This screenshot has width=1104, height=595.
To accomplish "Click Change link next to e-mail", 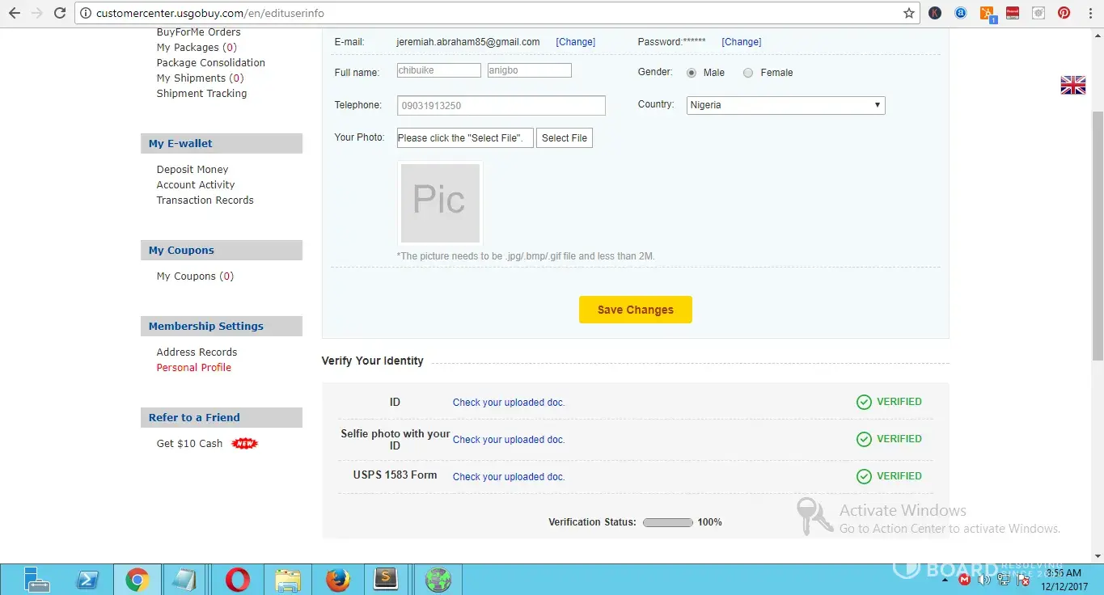I will [x=575, y=42].
